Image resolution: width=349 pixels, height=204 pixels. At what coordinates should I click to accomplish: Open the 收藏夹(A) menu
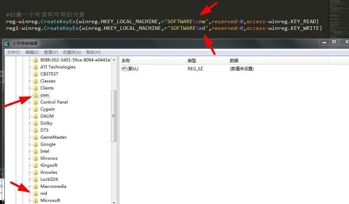coord(72,52)
